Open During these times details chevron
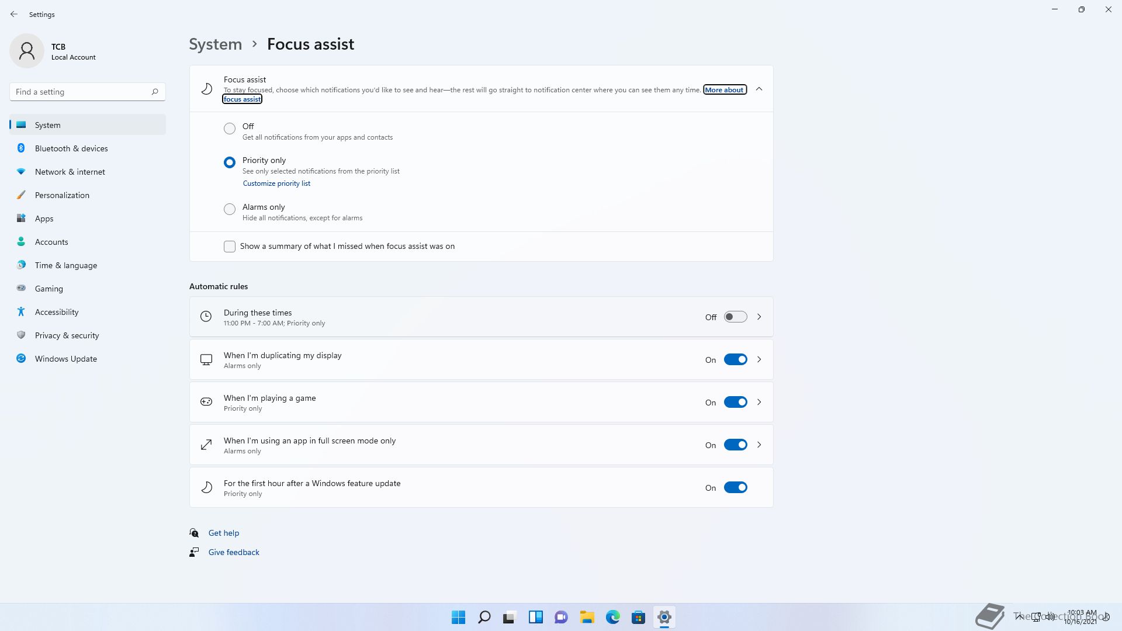Image resolution: width=1122 pixels, height=631 pixels. tap(759, 317)
